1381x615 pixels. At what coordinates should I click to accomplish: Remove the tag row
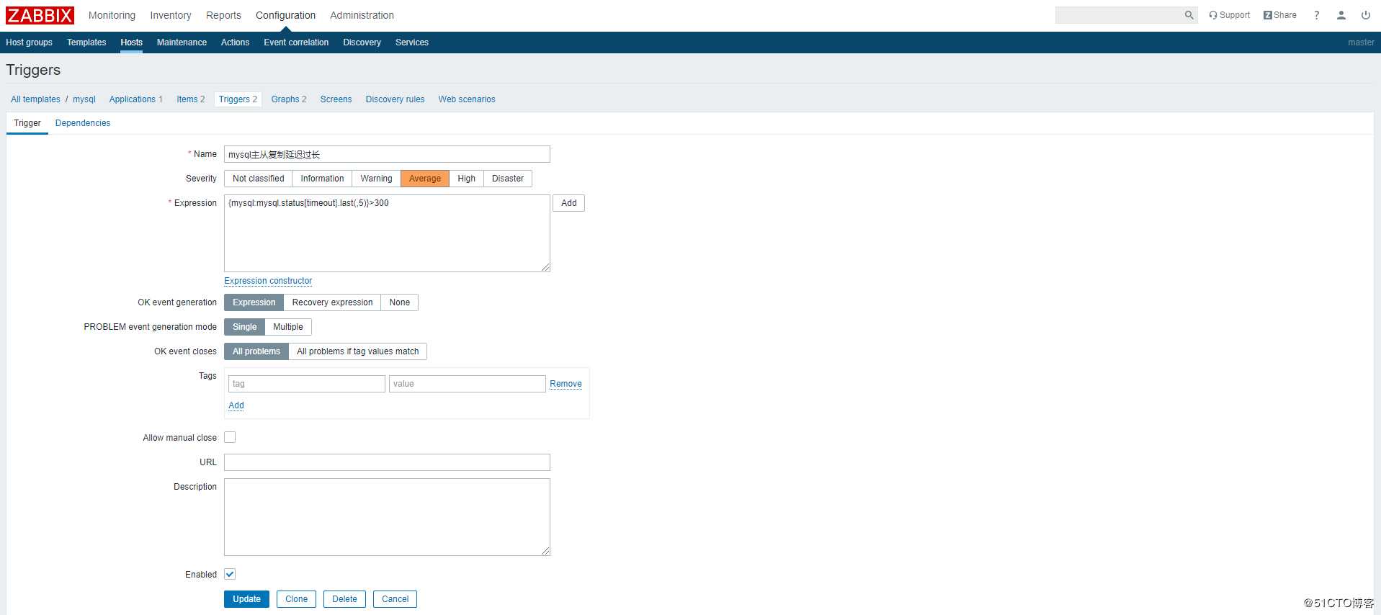(x=566, y=384)
